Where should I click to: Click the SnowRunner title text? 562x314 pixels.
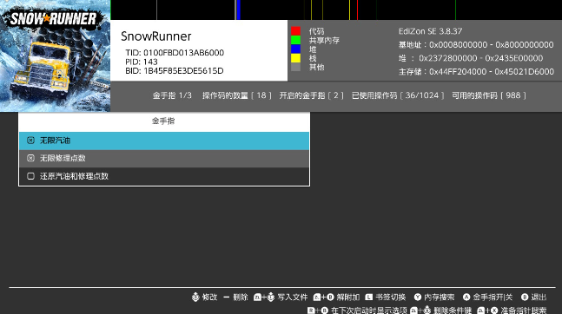pyautogui.click(x=155, y=36)
